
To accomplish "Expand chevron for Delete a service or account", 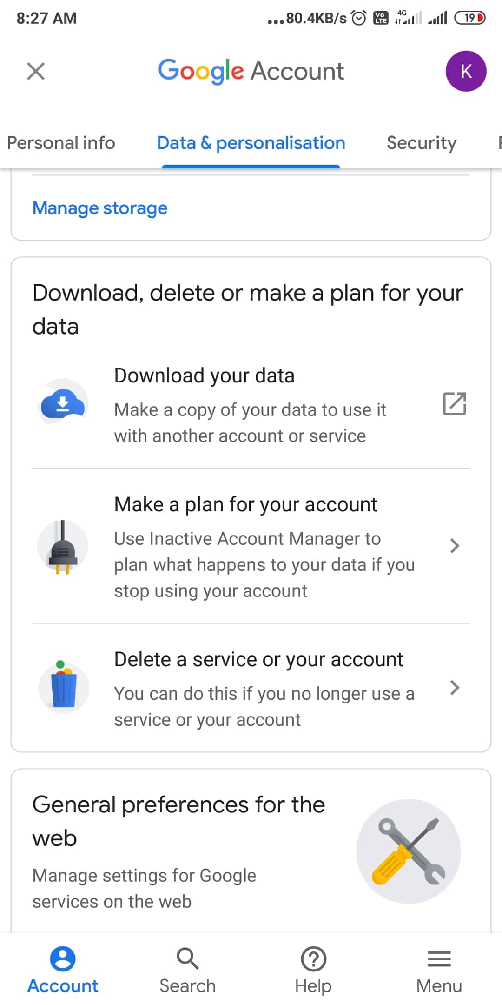I will click(x=455, y=688).
